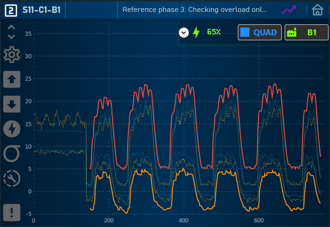This screenshot has height=227, width=330.
Task: Click the Reference phase 3 status text
Action: click(x=194, y=10)
